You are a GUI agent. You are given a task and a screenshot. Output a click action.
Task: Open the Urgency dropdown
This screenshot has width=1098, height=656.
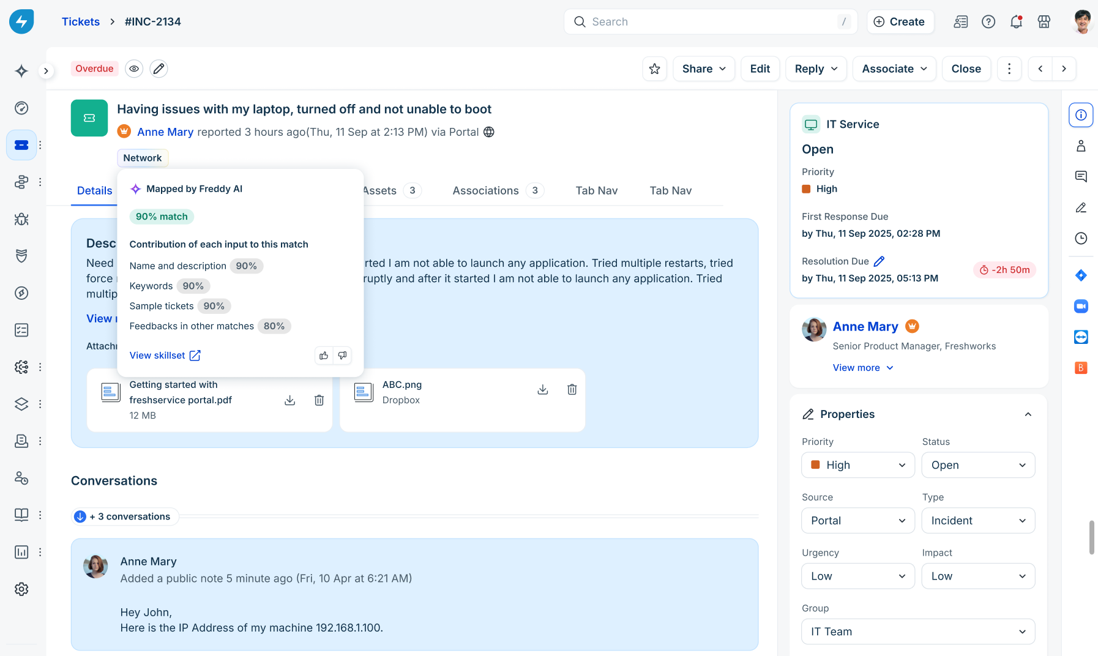[858, 576]
